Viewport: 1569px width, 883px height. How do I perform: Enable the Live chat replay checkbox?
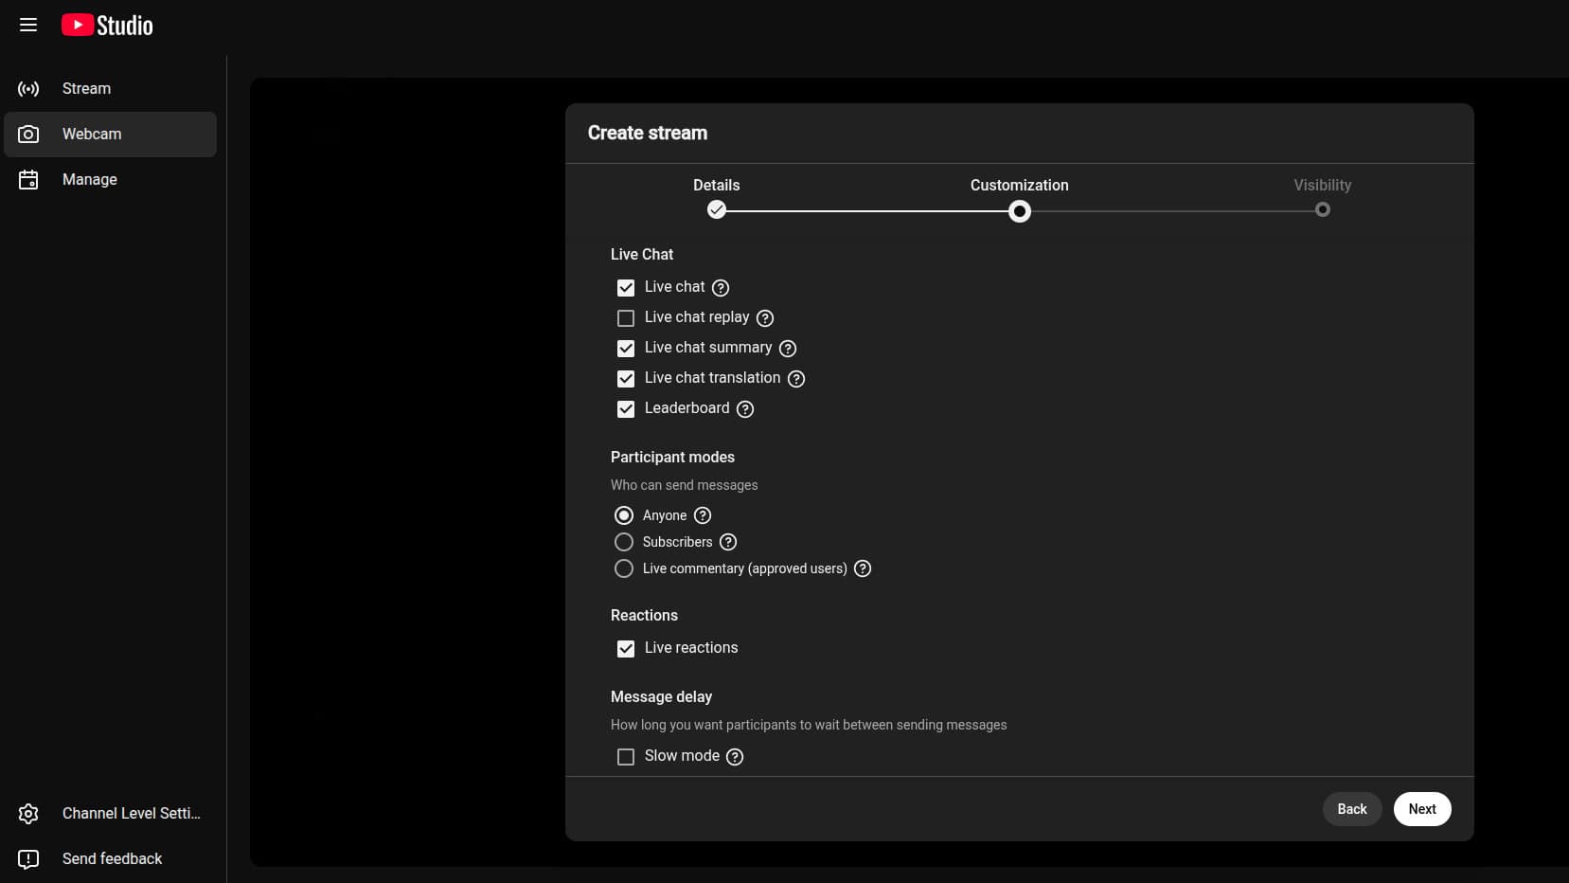(626, 318)
